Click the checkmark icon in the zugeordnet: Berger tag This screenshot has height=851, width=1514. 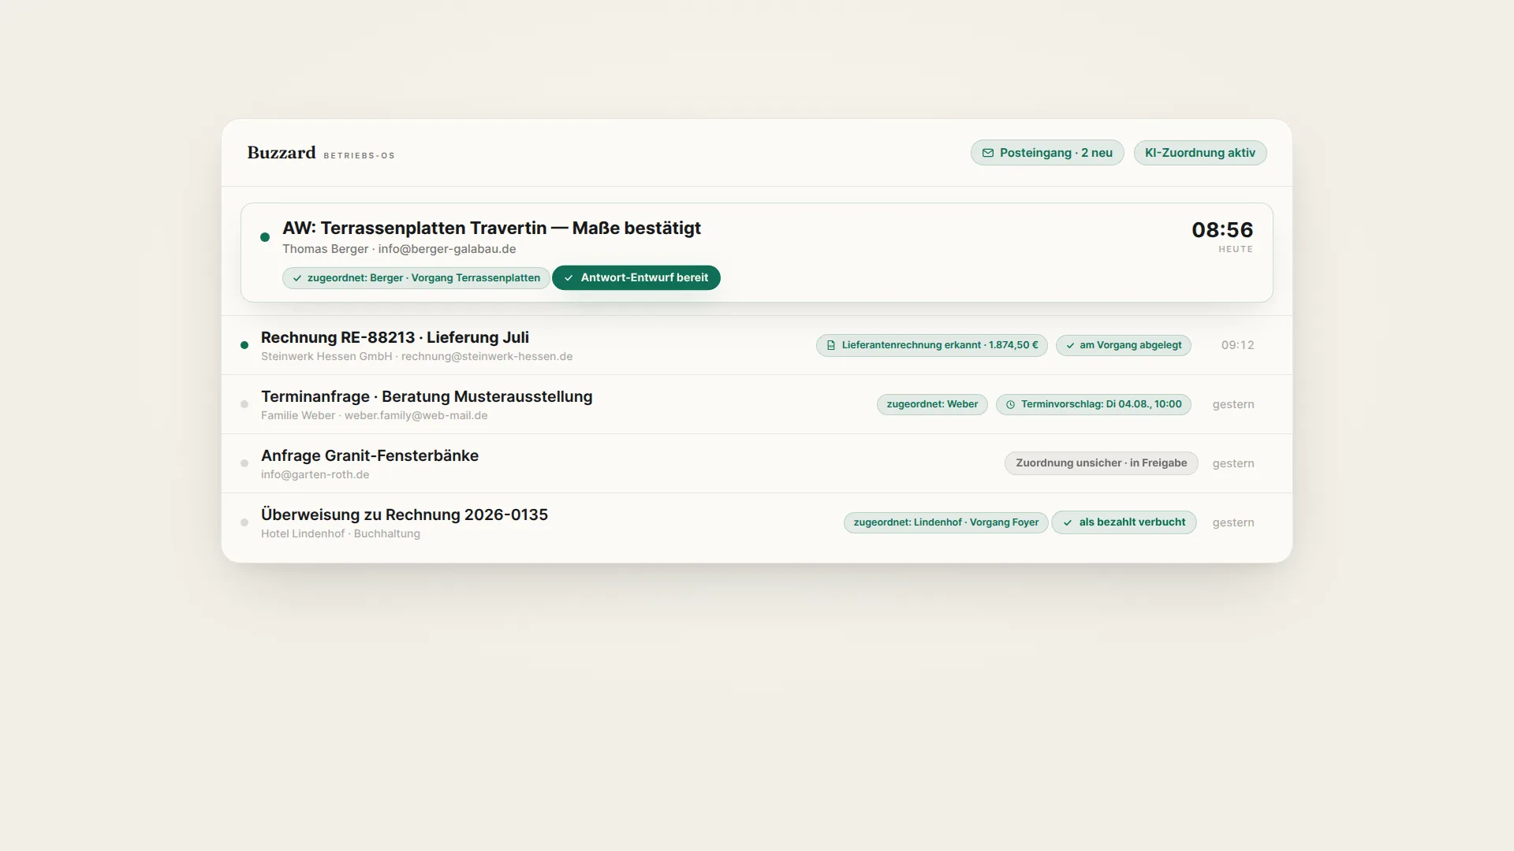pyautogui.click(x=297, y=278)
